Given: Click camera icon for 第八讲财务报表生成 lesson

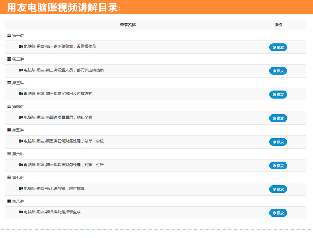Looking at the screenshot, I should point(21,212).
